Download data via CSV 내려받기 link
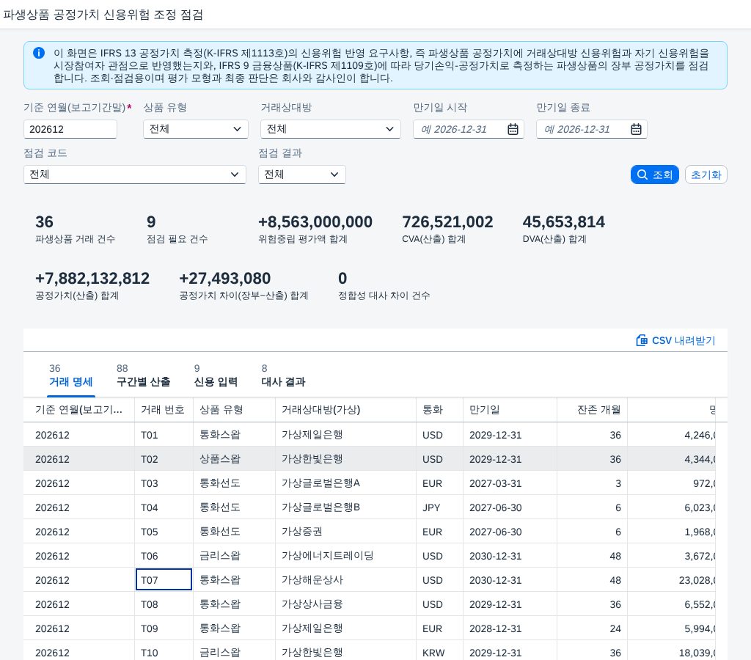This screenshot has height=660, width=751. point(675,340)
